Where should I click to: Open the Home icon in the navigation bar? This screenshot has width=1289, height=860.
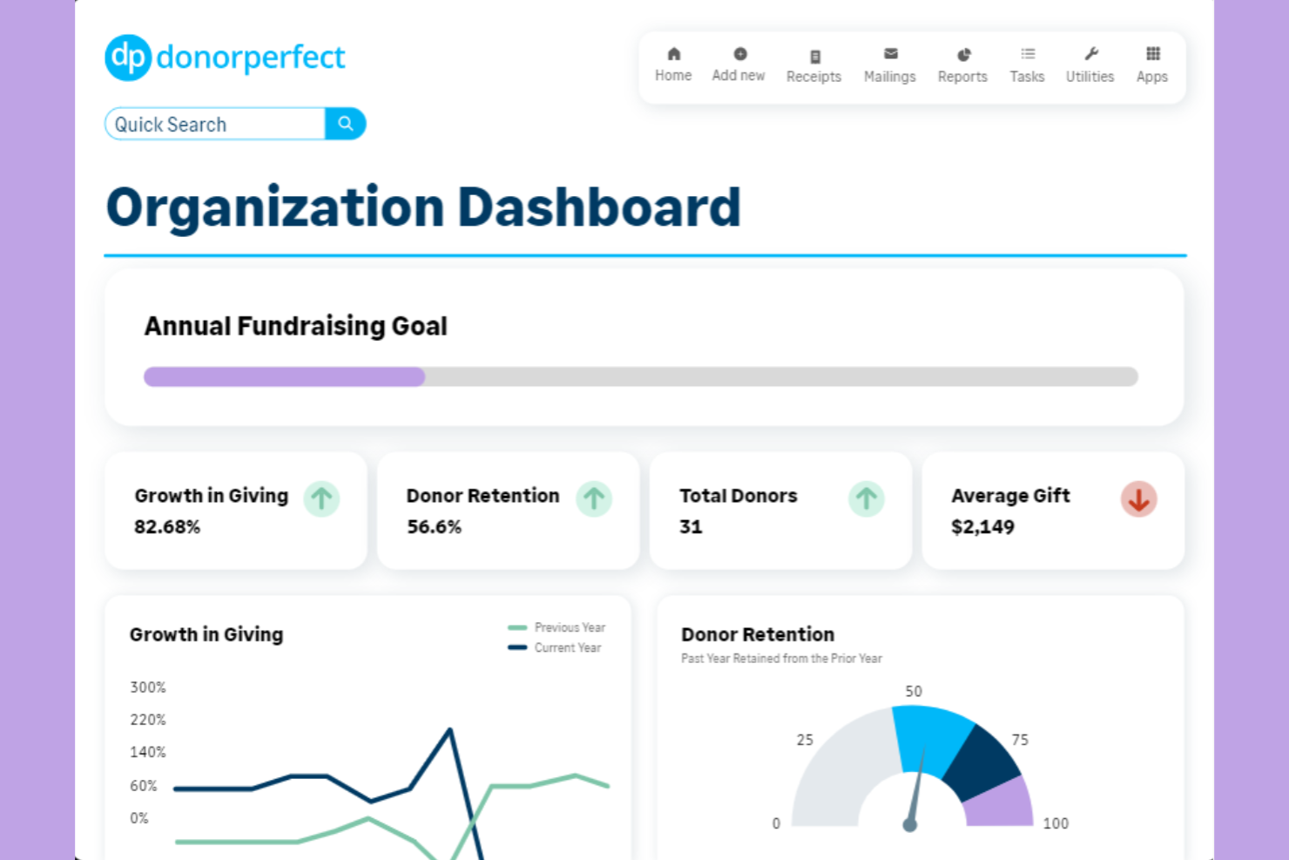pos(672,54)
